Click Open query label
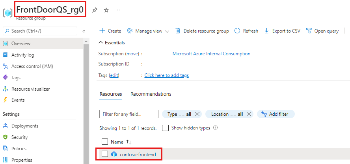This screenshot has height=164, width=350. pos(326,31)
